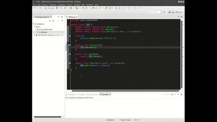The image size is (217, 122).
Task: Click the Back navigation arrow in toolbar
Action: pos(139,8)
